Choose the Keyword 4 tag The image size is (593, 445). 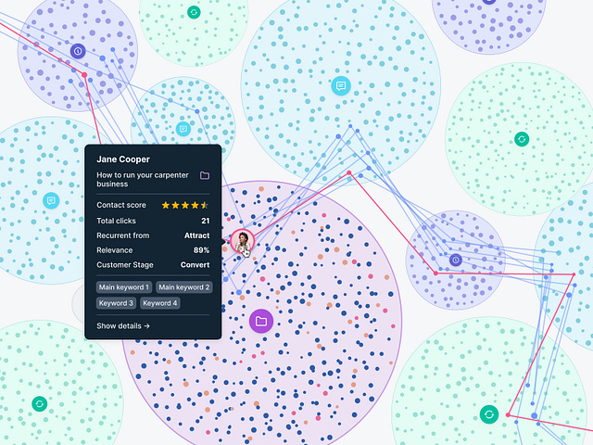point(160,303)
